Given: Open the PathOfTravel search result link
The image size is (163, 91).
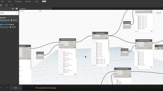Looking at the screenshot, I should pos(4,27).
